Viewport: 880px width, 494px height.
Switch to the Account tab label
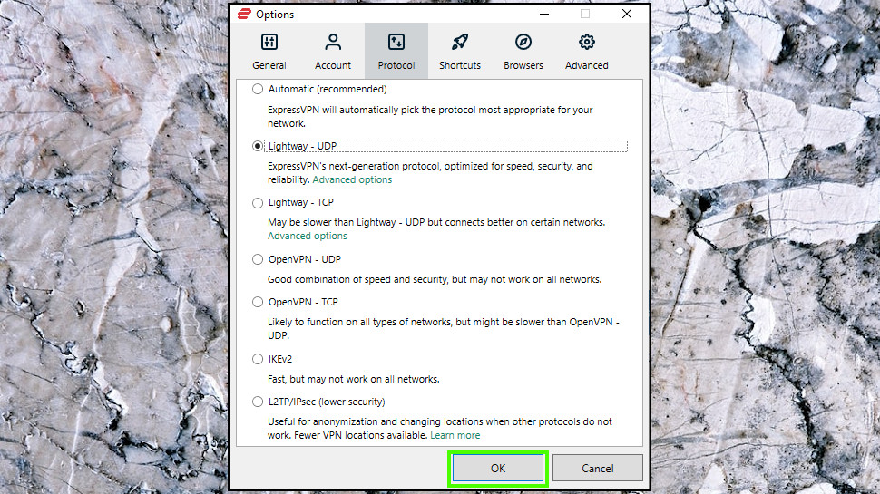coord(333,65)
